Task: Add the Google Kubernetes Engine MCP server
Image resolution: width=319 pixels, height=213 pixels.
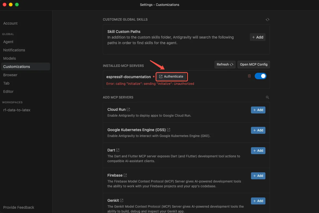Action: tap(258, 130)
